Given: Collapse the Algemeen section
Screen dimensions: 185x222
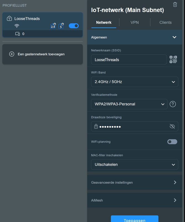Looking at the screenshot, I should click(174, 37).
